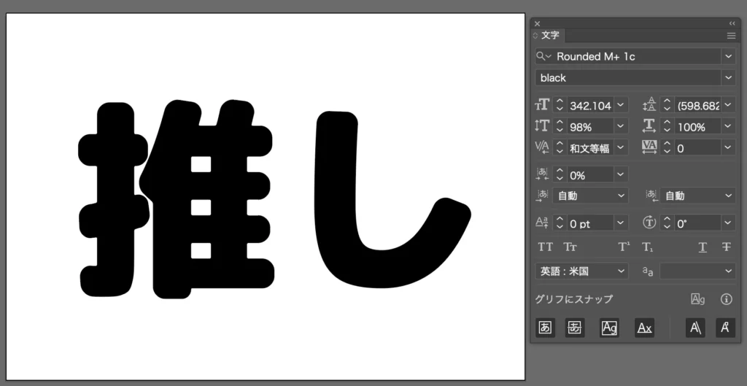747x386 pixels.
Task: Click the character rotation icon beside 0°
Action: point(649,222)
